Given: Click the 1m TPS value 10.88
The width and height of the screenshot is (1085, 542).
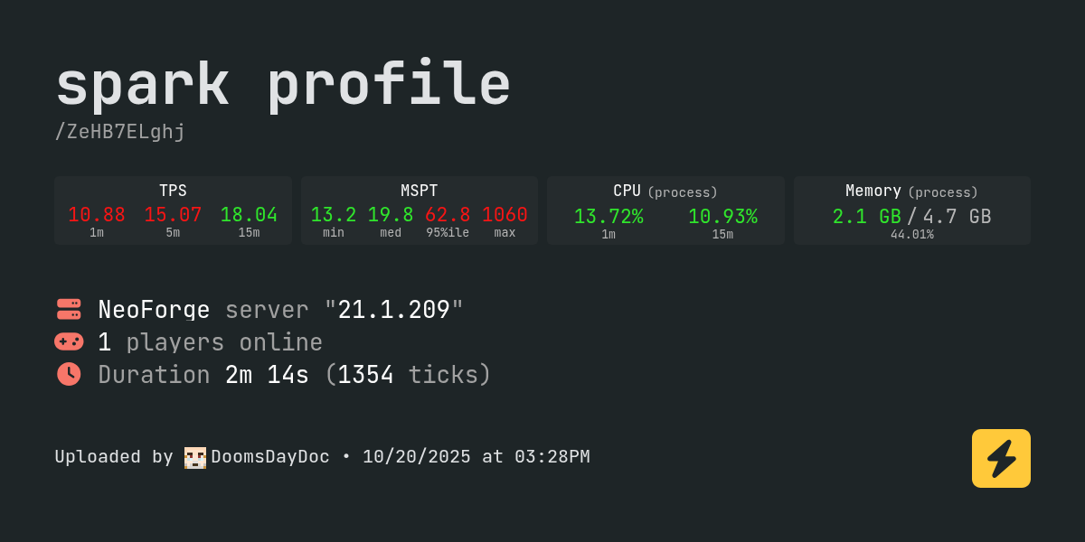Looking at the screenshot, I should coord(97,215).
